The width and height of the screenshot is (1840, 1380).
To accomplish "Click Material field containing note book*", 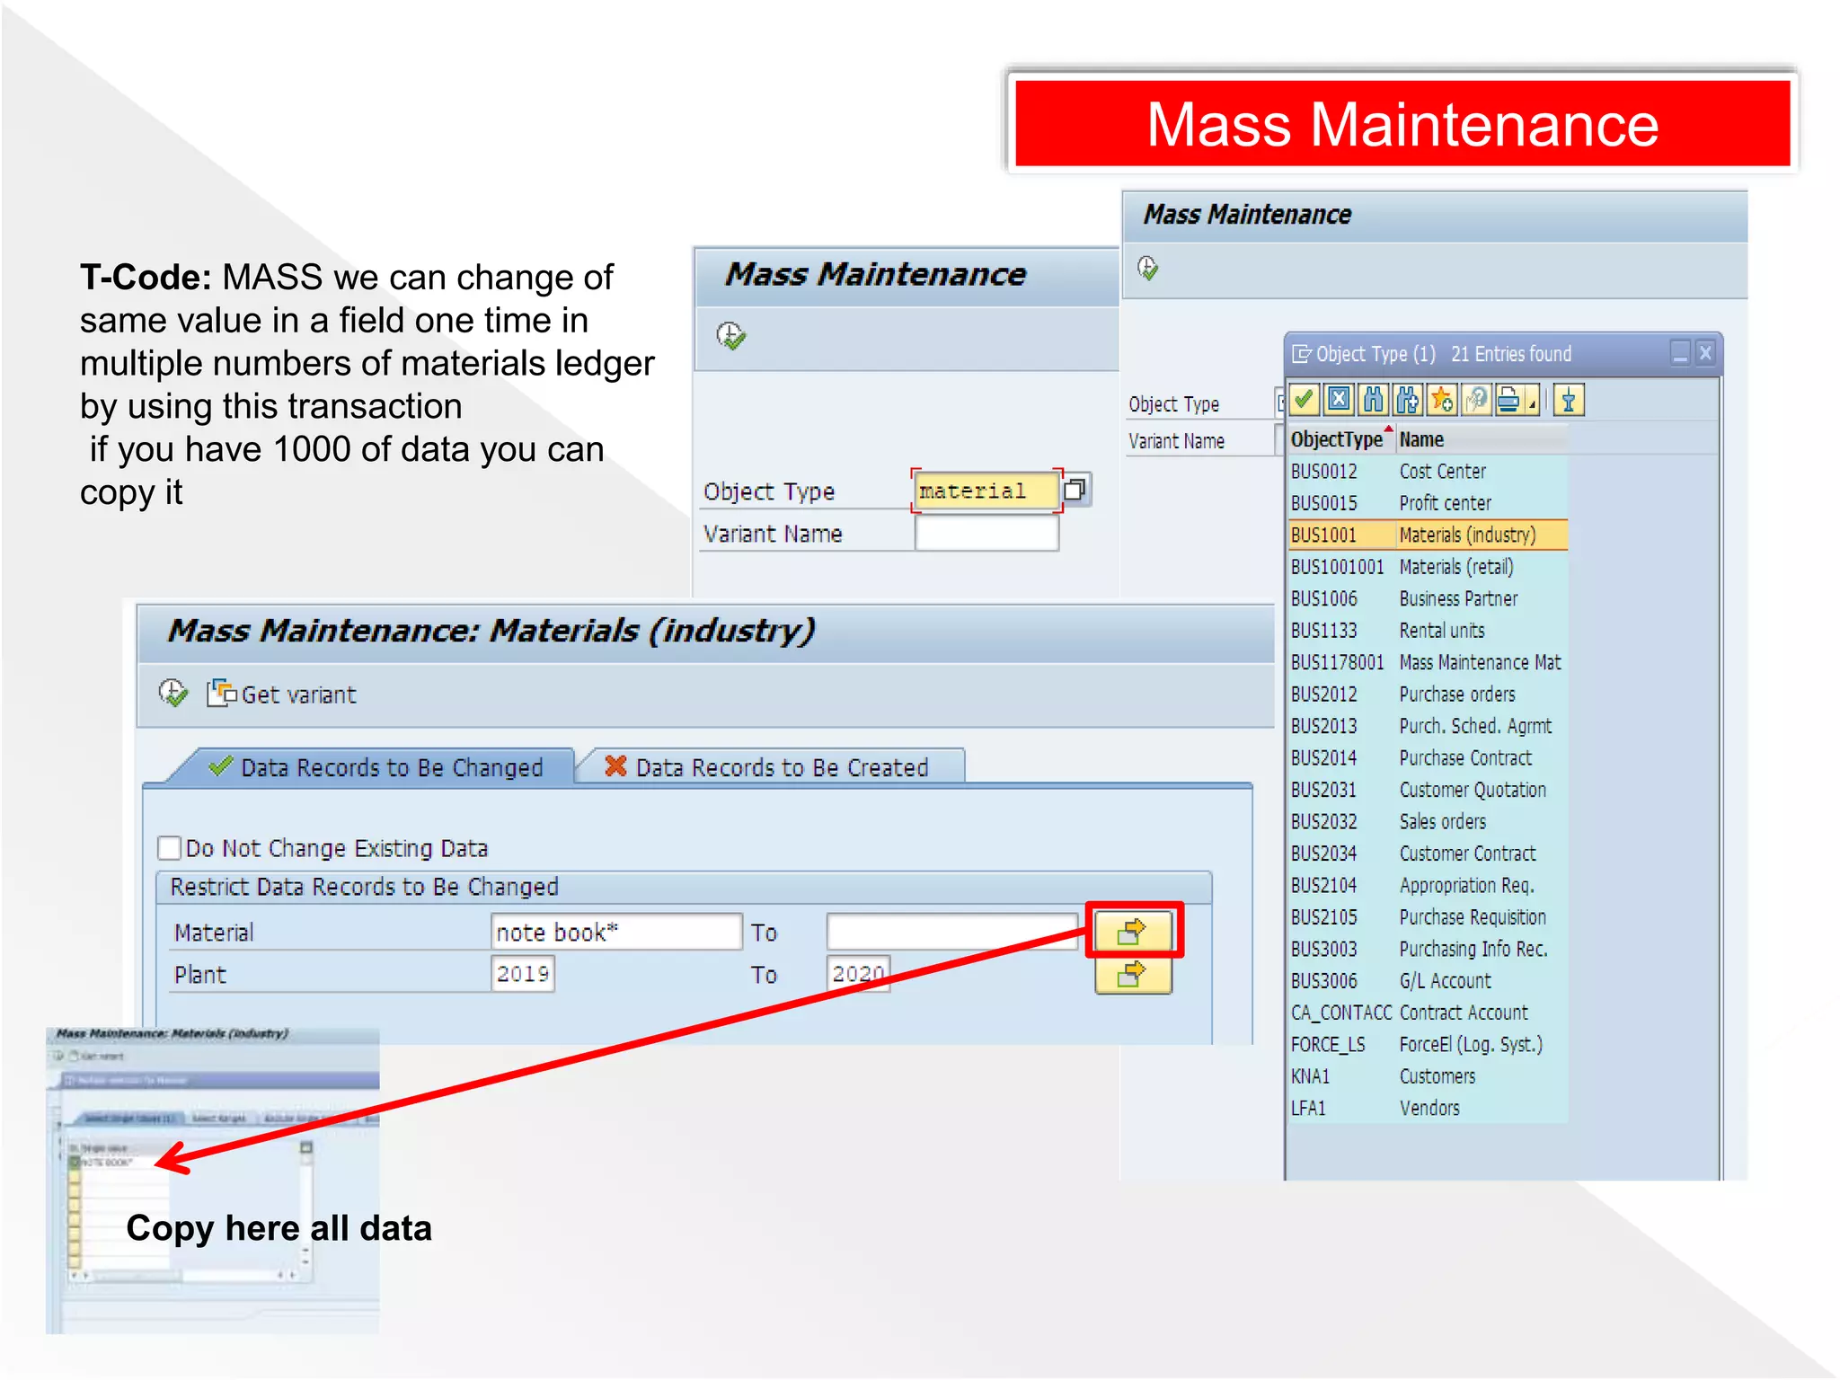I will pyautogui.click(x=616, y=932).
